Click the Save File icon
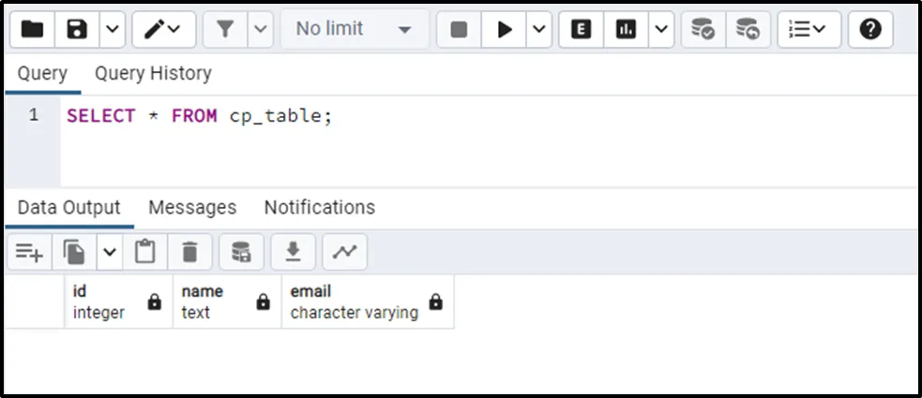Screen dimensions: 922x398 pyautogui.click(x=77, y=29)
